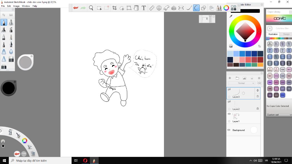Viewport: 292px width, 164px height.
Task: Collapse the Copic Library header arrow
Action: click(279, 24)
